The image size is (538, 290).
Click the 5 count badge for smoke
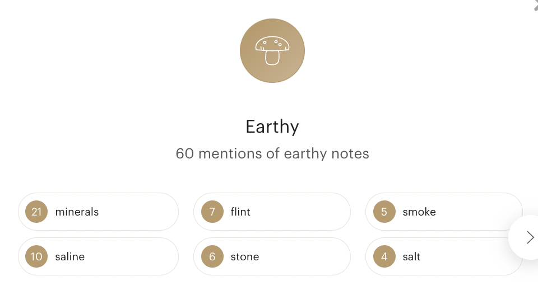[384, 212]
